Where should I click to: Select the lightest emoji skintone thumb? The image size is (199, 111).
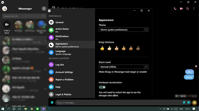tap(109, 48)
